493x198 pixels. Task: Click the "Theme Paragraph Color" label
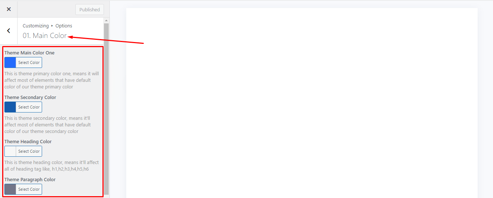coord(30,180)
